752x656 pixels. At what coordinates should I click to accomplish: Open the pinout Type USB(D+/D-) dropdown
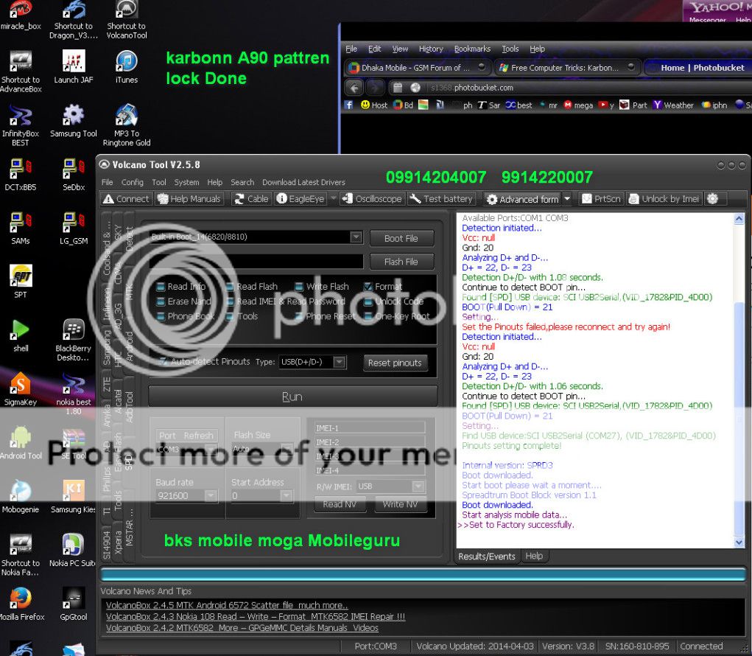(339, 362)
